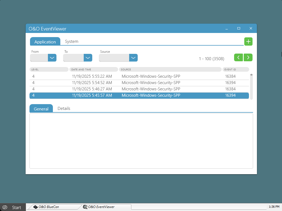282x211 pixels.
Task: Select the Application log tab
Action: 45,42
